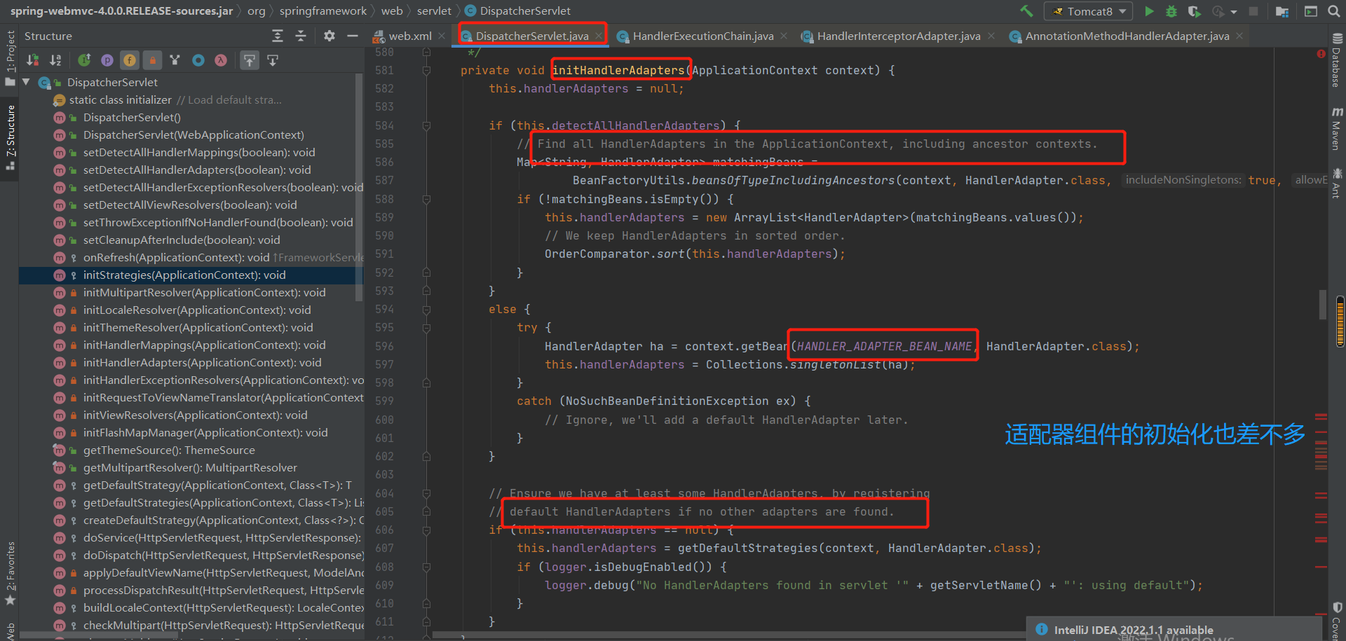Select doDispatch method in Structure tree
Viewport: 1346px width, 641px height.
pyautogui.click(x=223, y=556)
